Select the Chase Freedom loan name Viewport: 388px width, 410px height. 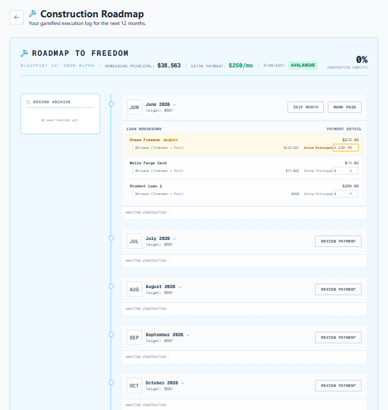[145, 140]
